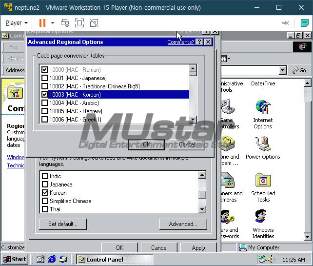Open the VMware notes panel icon
This screenshot has height=266, width=313.
click(304, 23)
